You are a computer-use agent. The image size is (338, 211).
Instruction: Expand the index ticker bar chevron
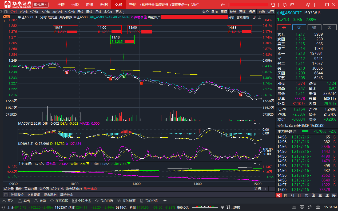pyautogui.click(x=3, y=207)
